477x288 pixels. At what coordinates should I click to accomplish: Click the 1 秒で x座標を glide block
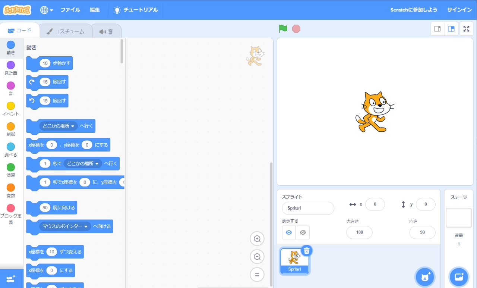tap(75, 182)
